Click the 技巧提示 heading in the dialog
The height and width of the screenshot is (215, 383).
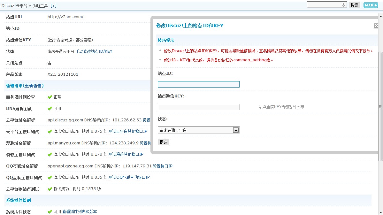[166, 40]
